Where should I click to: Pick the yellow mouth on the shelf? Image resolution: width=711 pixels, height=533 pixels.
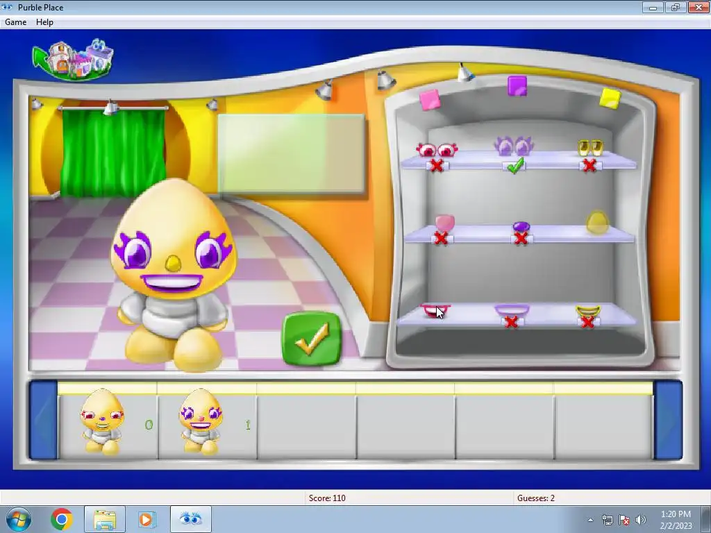[588, 311]
